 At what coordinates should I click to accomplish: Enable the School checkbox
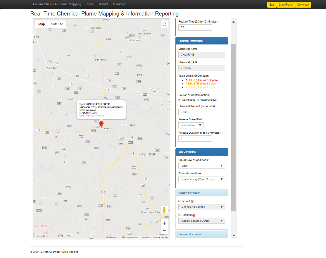tap(180, 201)
